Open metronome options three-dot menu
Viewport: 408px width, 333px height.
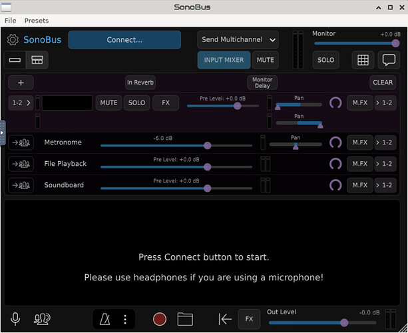pos(125,319)
